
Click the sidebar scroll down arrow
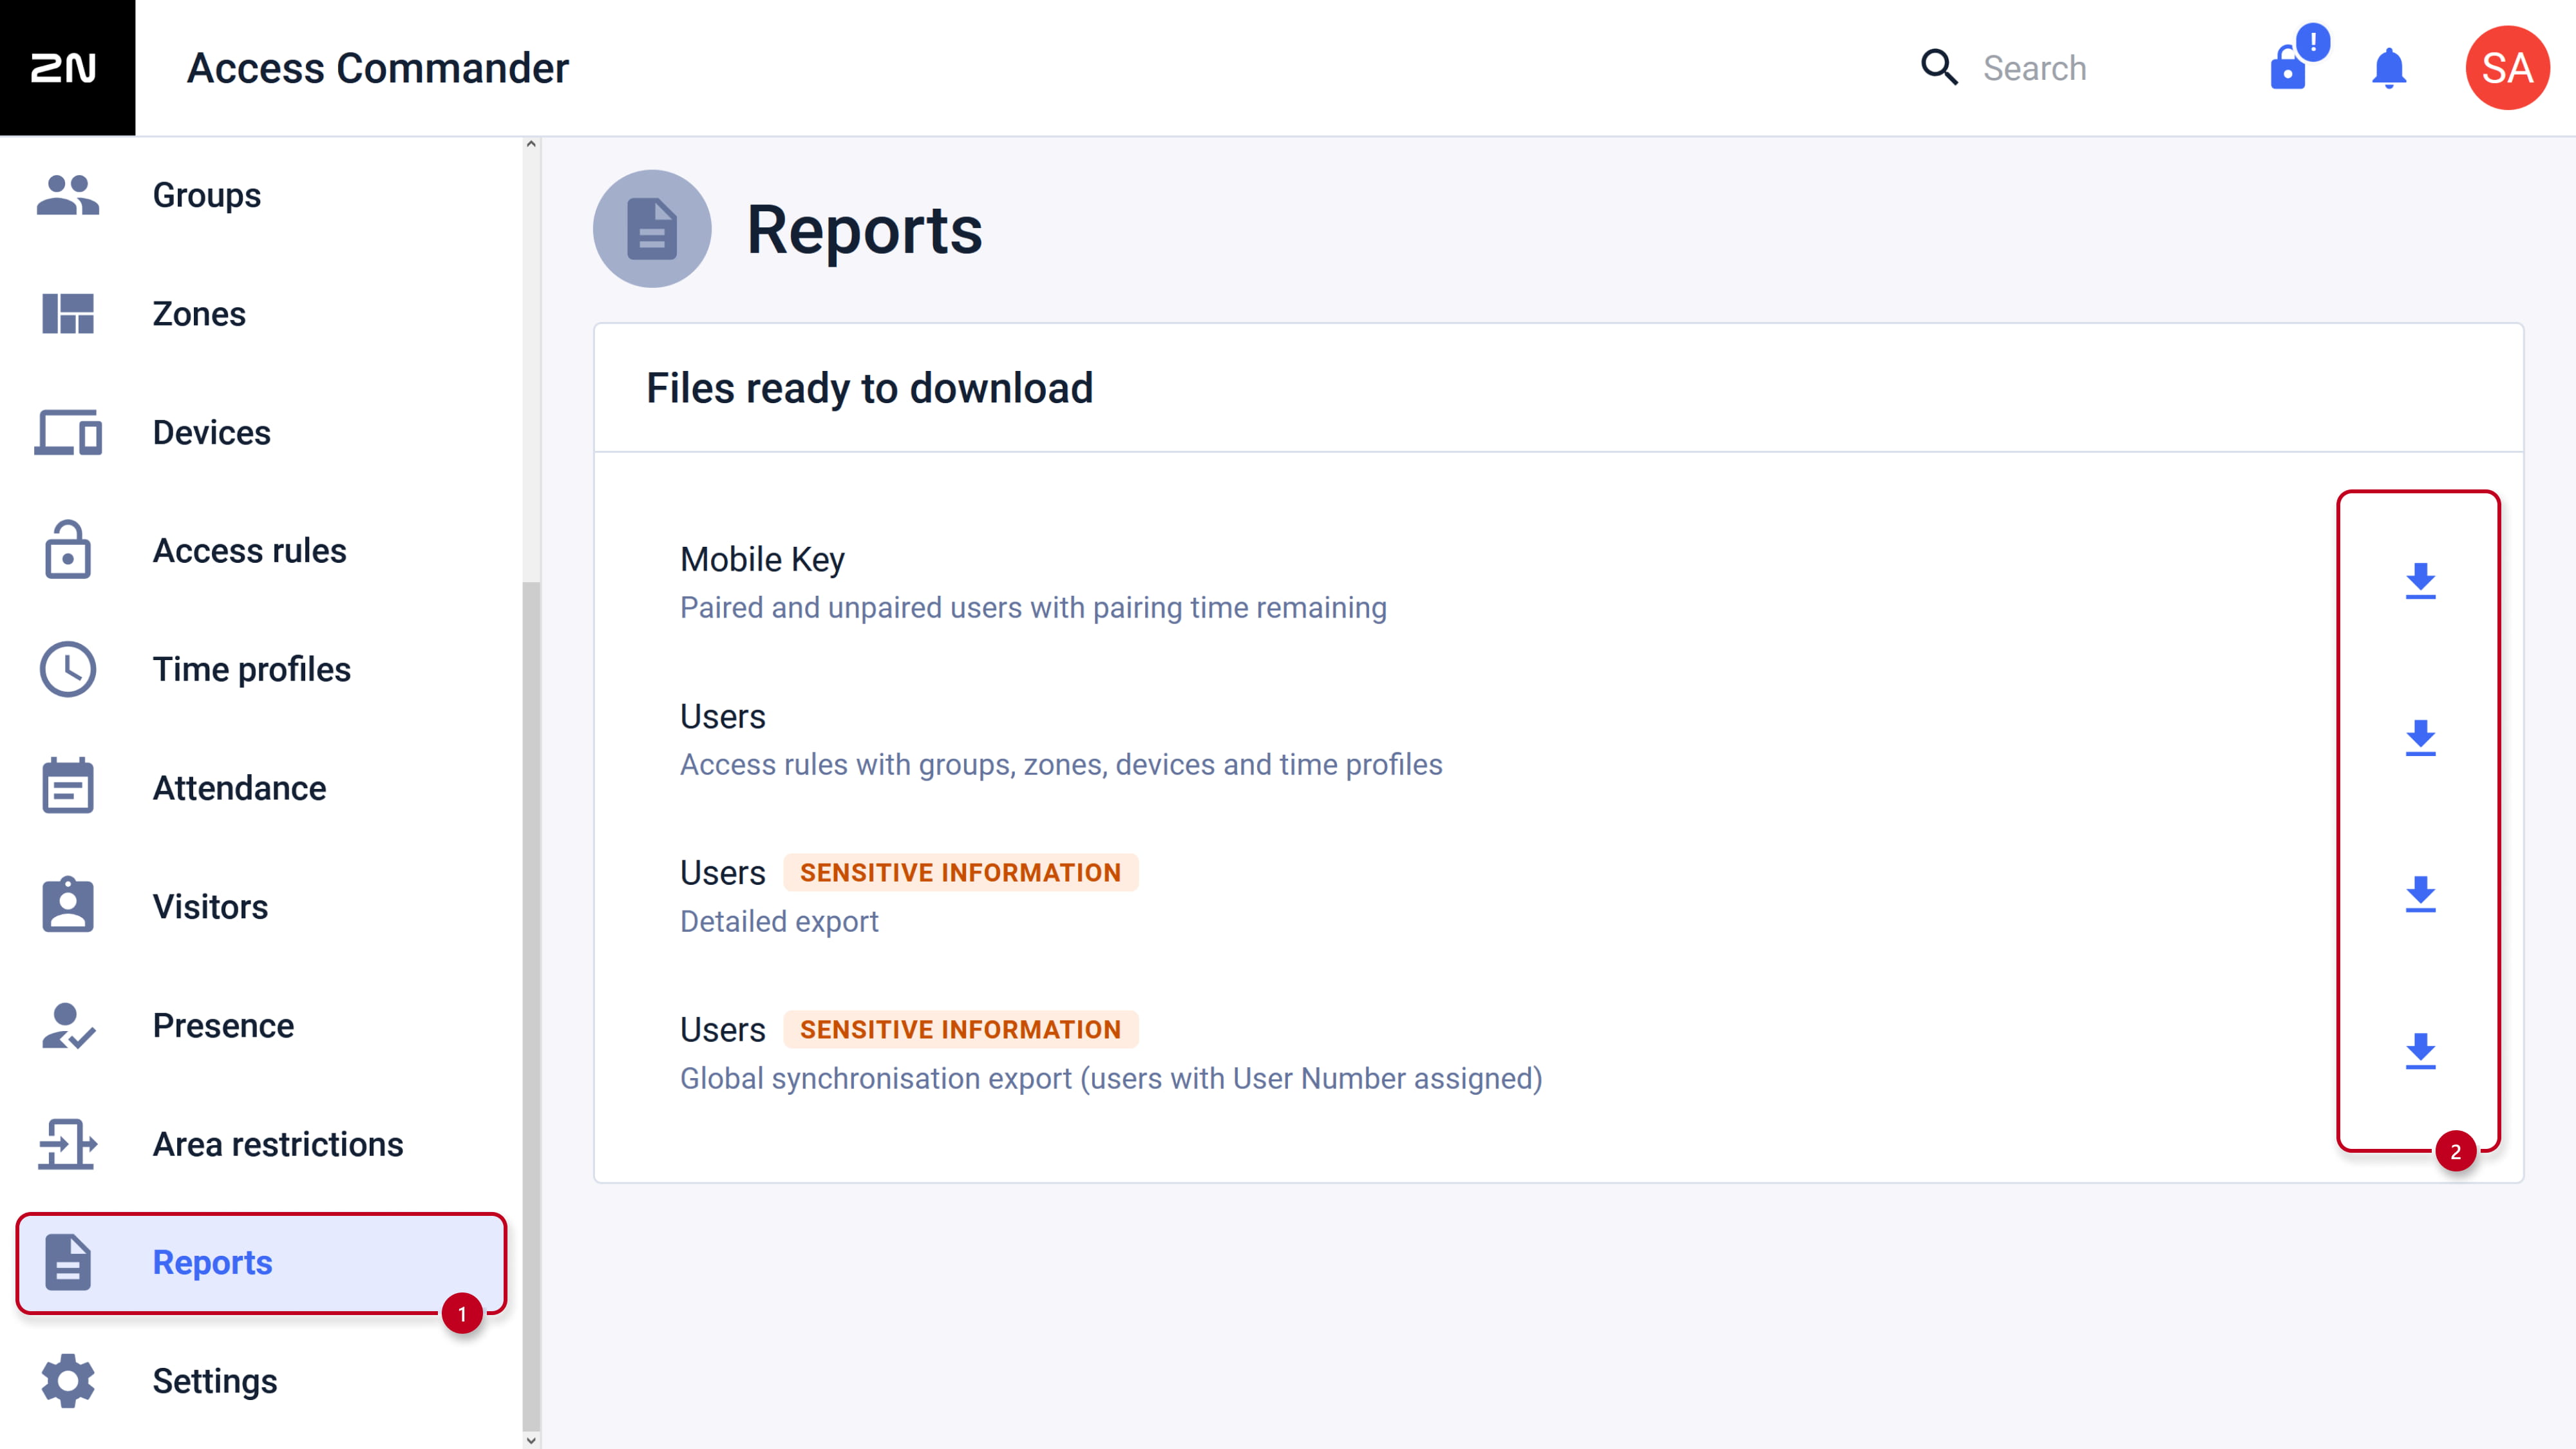pos(531,1440)
